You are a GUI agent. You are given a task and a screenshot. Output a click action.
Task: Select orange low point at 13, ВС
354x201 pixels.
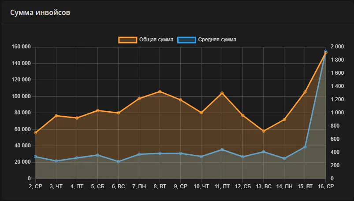point(263,131)
